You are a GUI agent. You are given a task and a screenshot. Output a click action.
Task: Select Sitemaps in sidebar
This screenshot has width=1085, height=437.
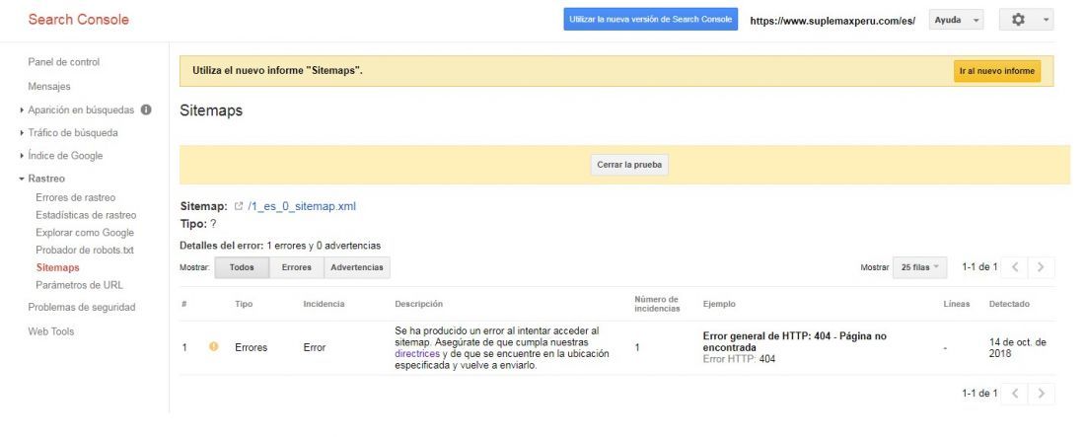pyautogui.click(x=57, y=267)
